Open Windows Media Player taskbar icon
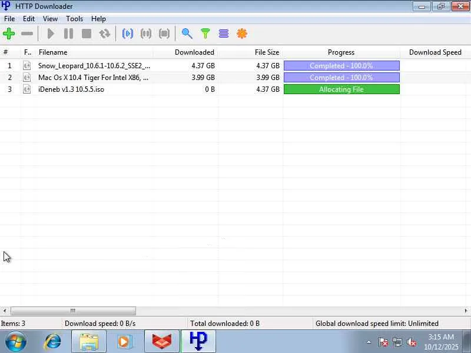 124,342
